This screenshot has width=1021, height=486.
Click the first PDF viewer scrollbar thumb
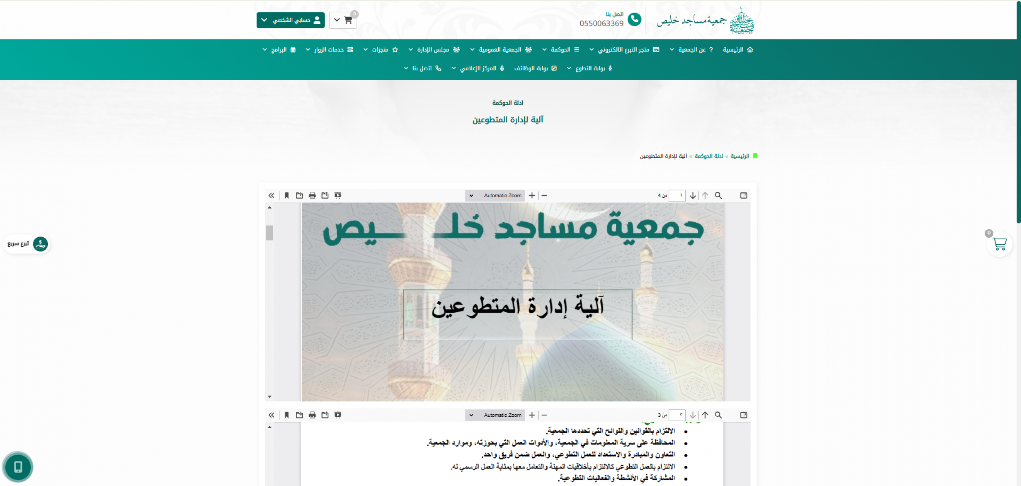coord(270,233)
